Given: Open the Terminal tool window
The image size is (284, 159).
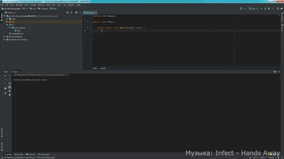Looking at the screenshot, I should [31, 155].
